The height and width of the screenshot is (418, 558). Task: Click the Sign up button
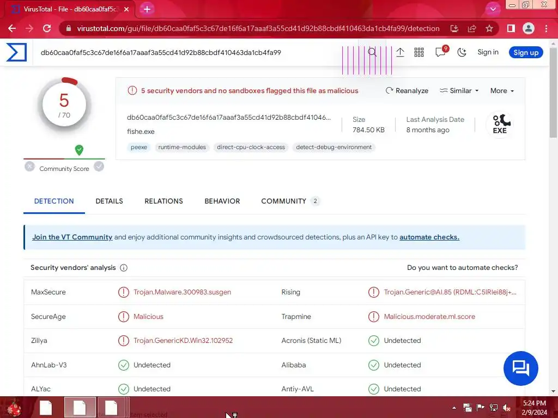(526, 53)
